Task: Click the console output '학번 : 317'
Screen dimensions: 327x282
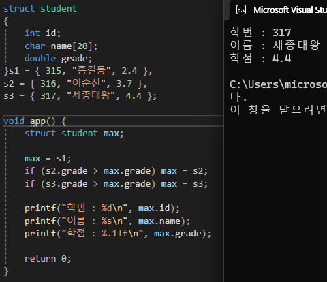Action: tap(260, 33)
